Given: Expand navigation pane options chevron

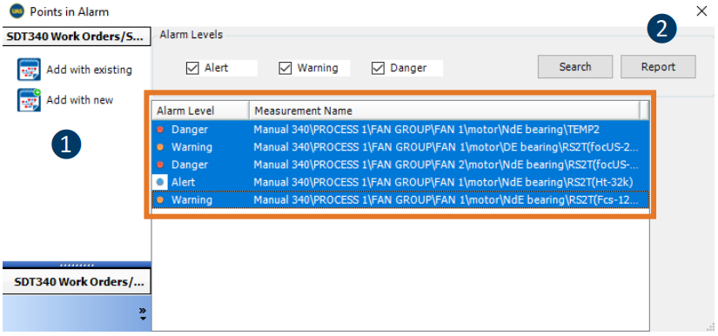Looking at the screenshot, I should 143,313.
